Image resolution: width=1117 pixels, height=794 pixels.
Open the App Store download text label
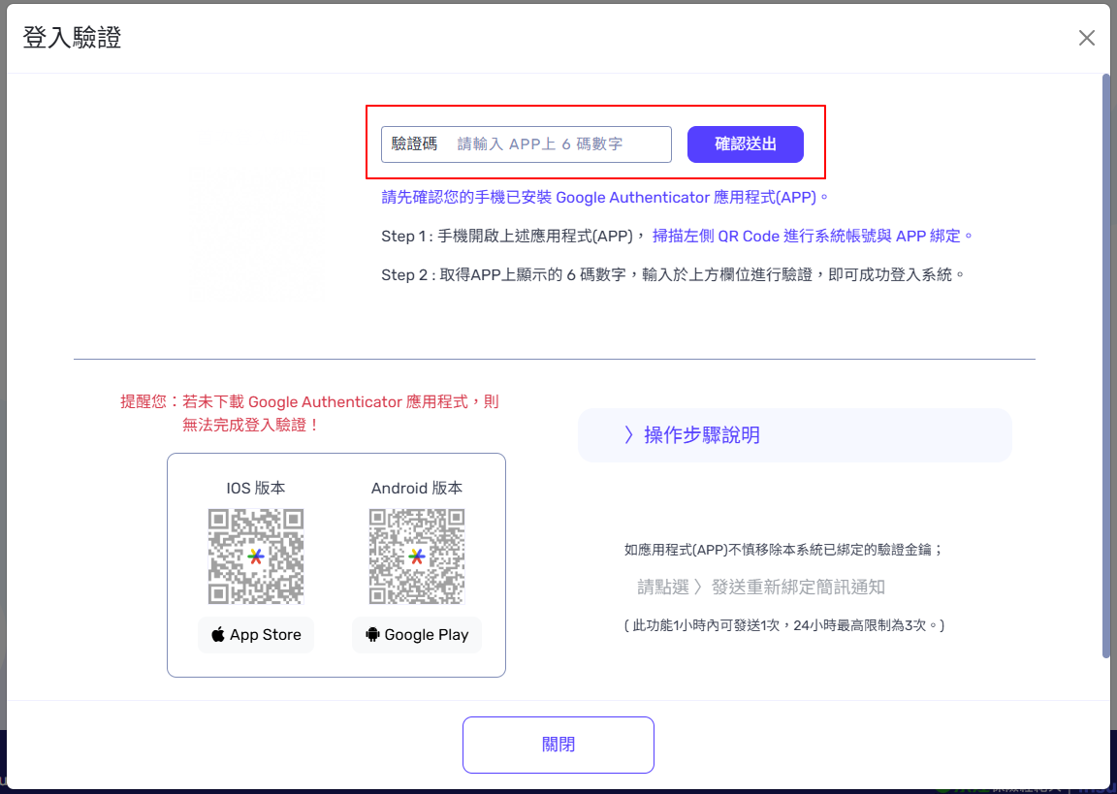coord(266,635)
